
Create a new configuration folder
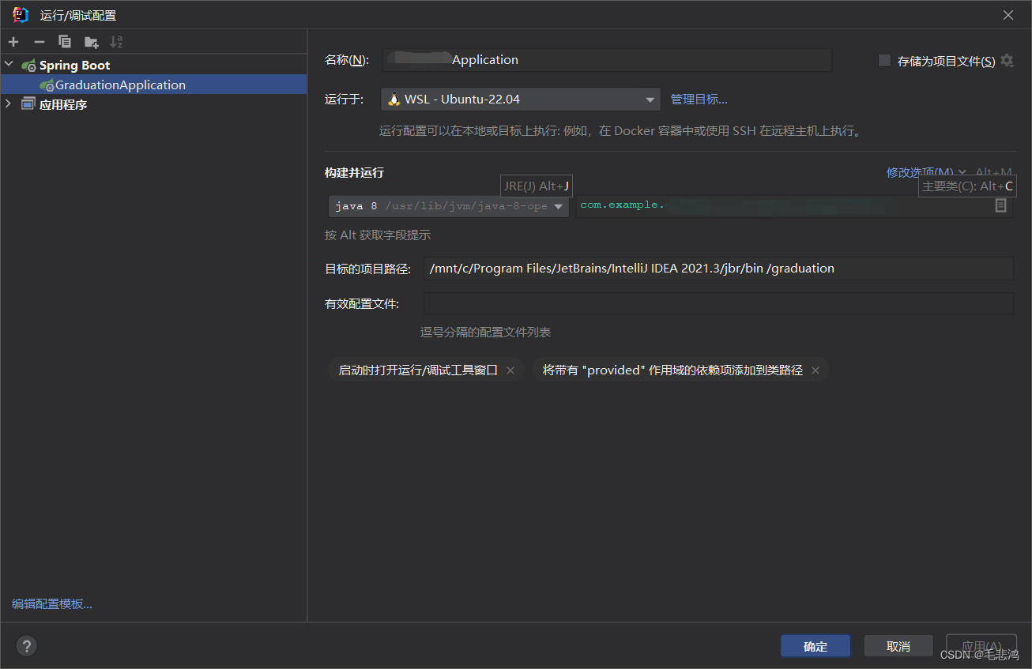91,41
